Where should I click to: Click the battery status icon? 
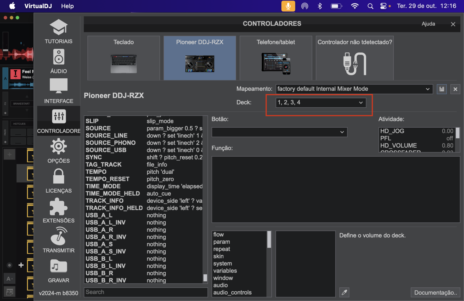336,6
